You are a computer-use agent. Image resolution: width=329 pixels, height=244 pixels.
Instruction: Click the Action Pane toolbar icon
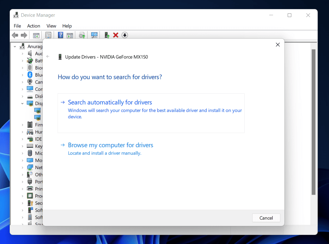click(x=70, y=35)
